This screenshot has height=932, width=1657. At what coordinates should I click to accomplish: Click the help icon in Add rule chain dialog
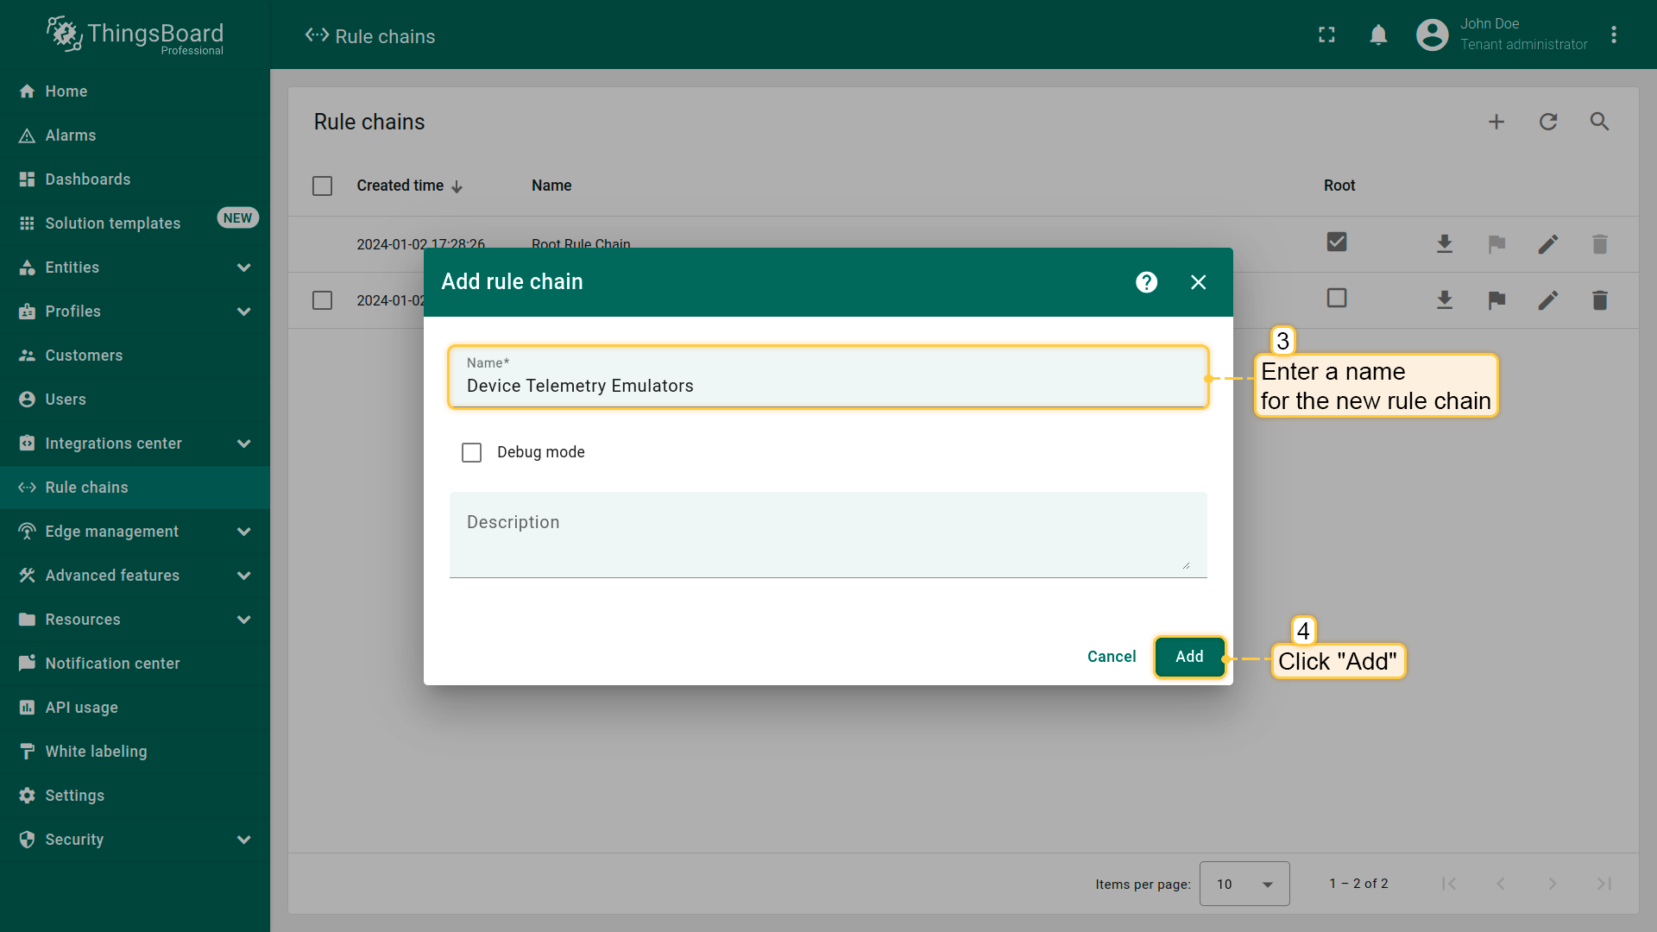coord(1146,282)
